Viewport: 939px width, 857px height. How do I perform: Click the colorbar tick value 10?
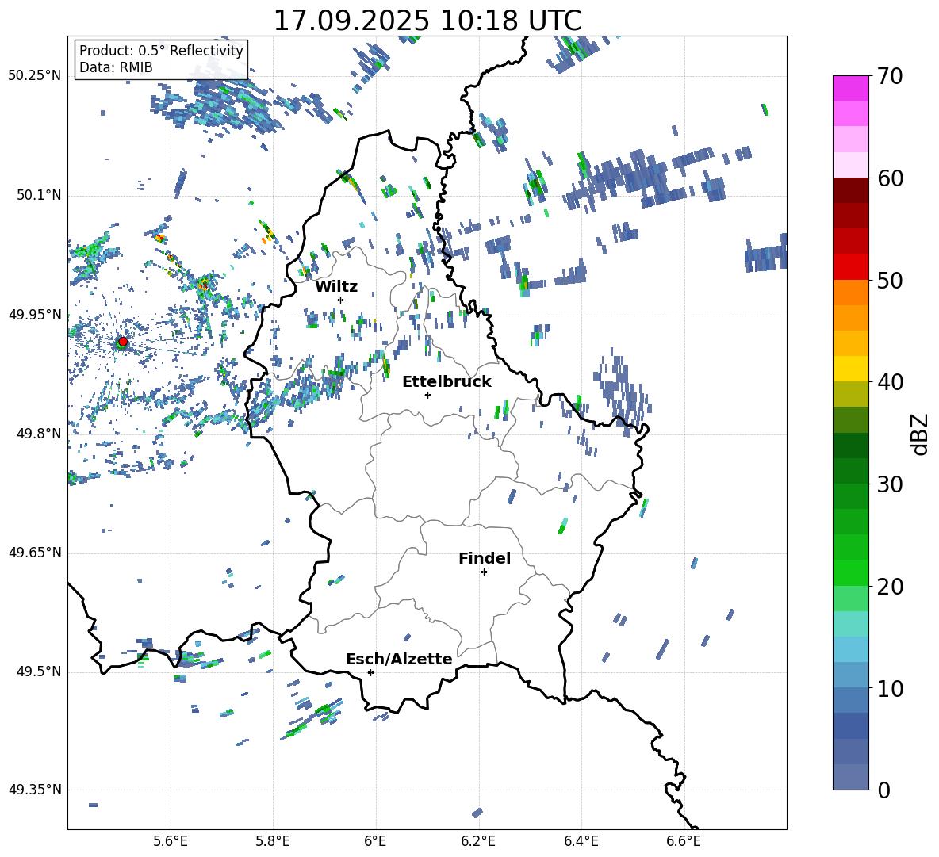point(890,689)
